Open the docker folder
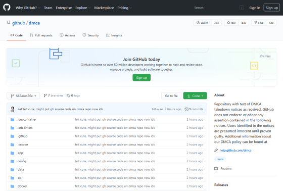This screenshot has width=283, height=191. [22, 186]
